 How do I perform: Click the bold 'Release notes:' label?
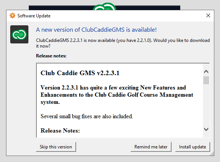[x=51, y=56]
